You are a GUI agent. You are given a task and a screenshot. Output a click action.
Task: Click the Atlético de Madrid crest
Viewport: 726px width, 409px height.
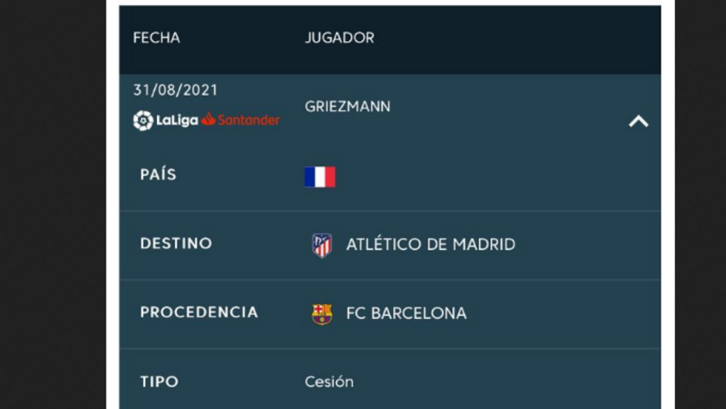pos(322,245)
